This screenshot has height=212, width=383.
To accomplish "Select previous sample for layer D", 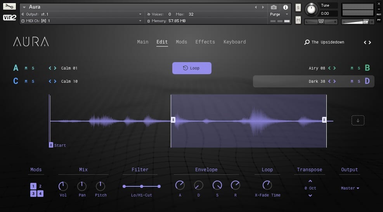I will coord(329,81).
